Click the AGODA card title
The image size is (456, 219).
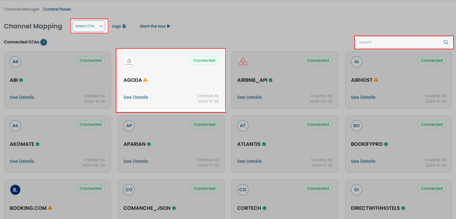click(x=133, y=80)
